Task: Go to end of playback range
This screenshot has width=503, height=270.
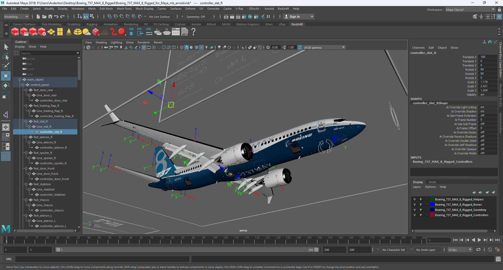Action: pos(497,240)
